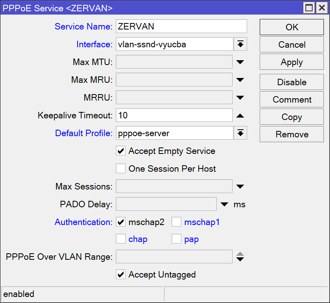Enable One Session Per Host
Viewport: 330px width, 303px height.
(120, 168)
